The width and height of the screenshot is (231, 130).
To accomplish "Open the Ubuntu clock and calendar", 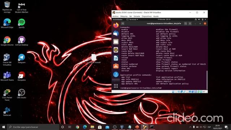I will point(164,19).
